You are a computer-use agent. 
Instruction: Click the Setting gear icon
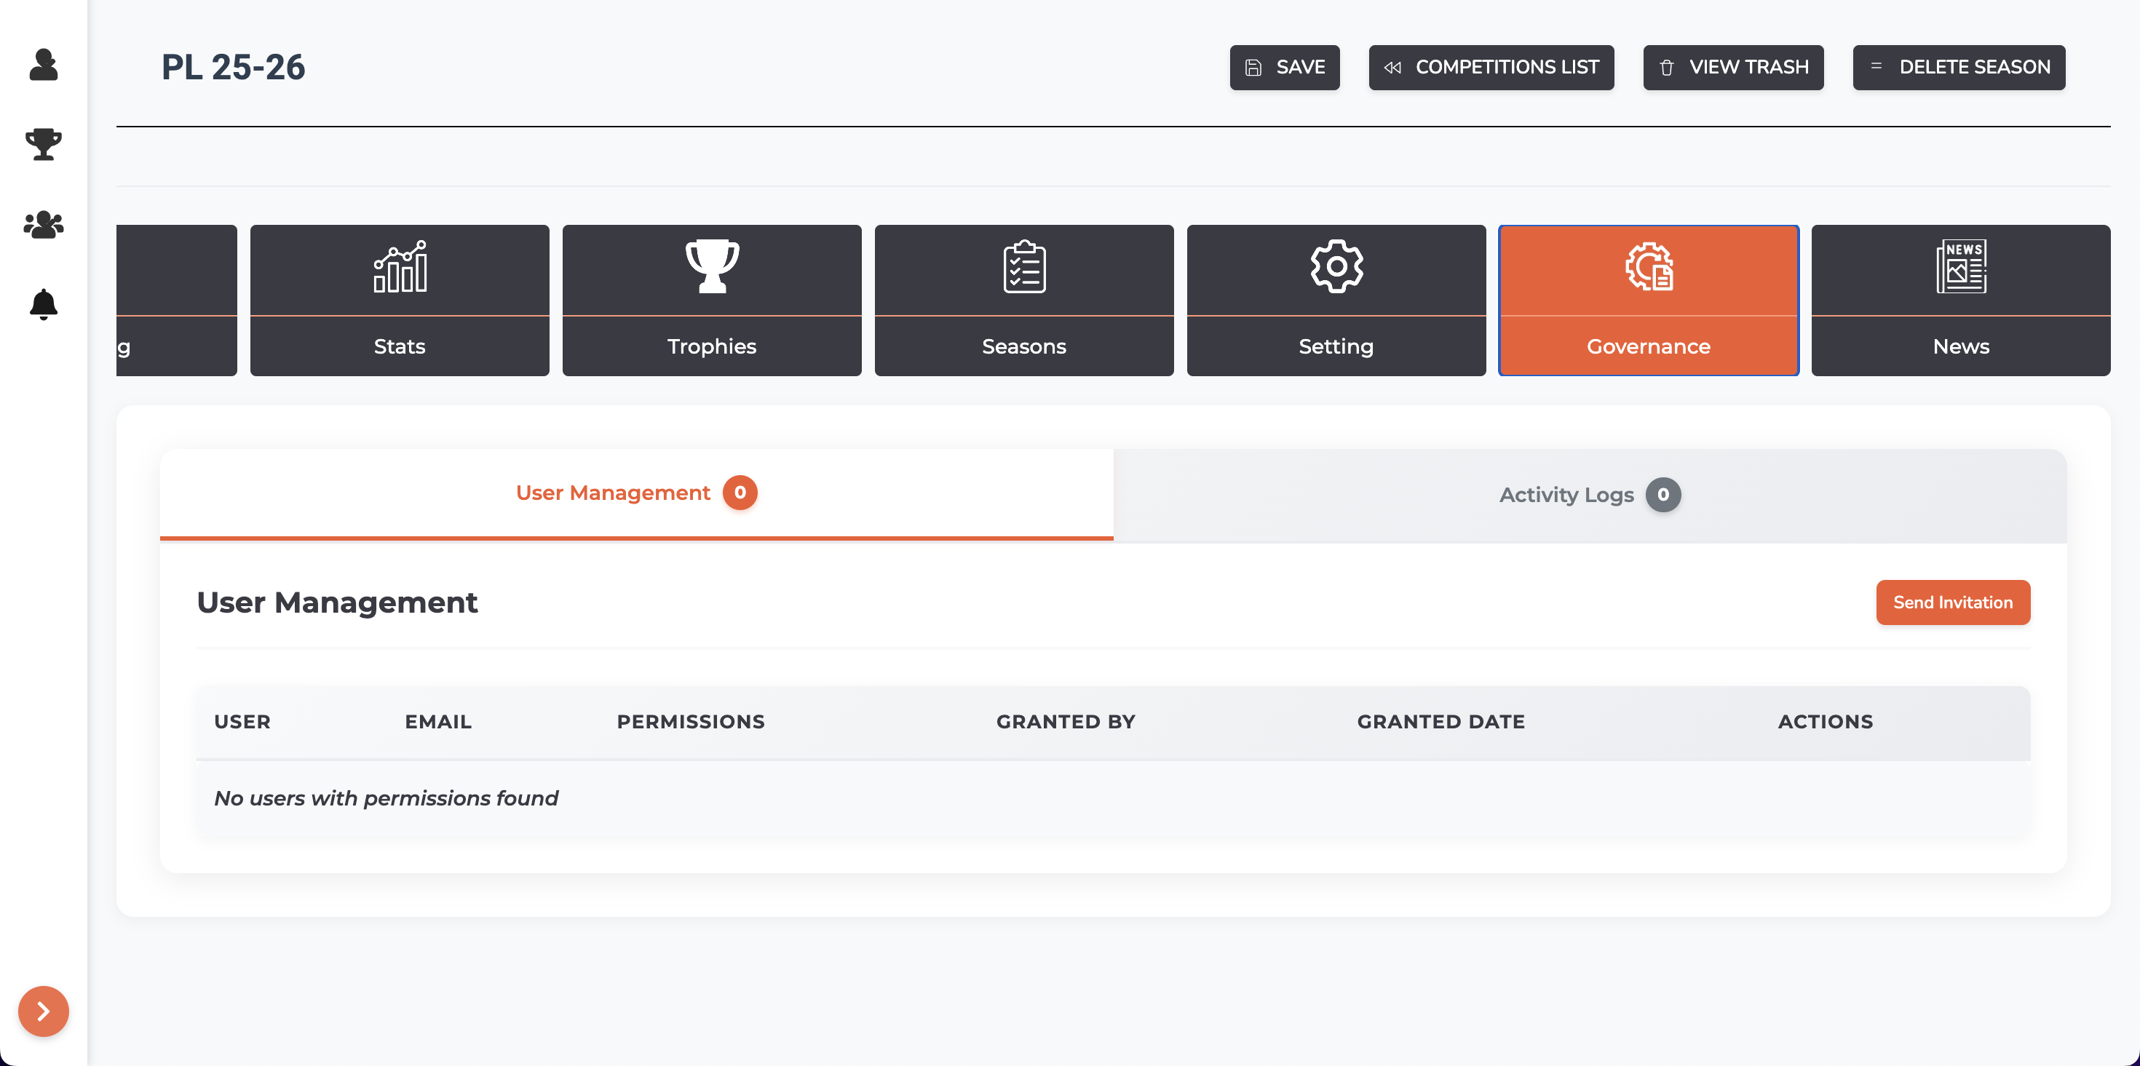1336,266
